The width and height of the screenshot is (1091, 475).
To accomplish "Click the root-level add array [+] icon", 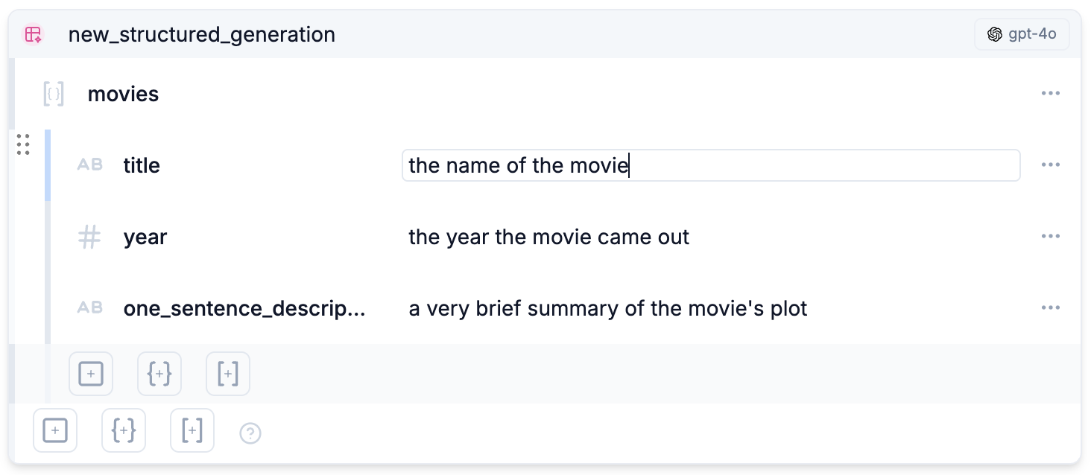I will [192, 430].
